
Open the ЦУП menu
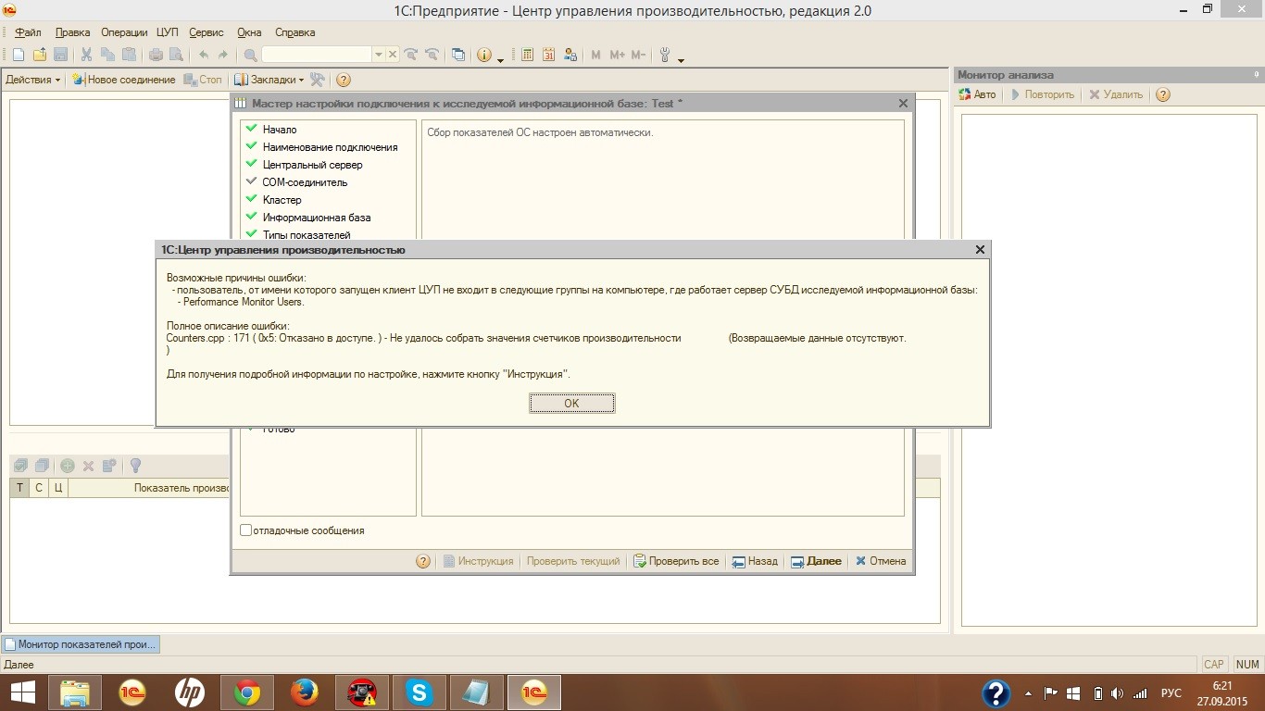pyautogui.click(x=168, y=32)
